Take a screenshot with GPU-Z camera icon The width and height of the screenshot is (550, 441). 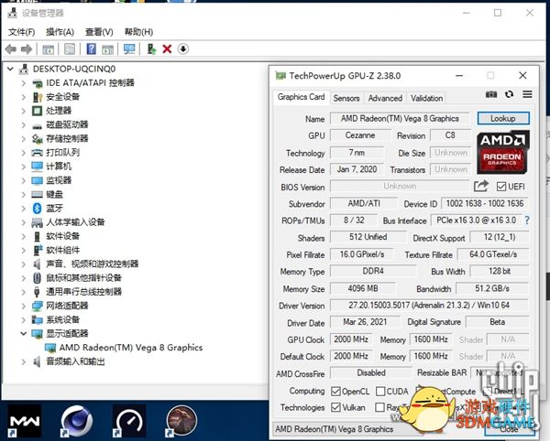pyautogui.click(x=491, y=94)
